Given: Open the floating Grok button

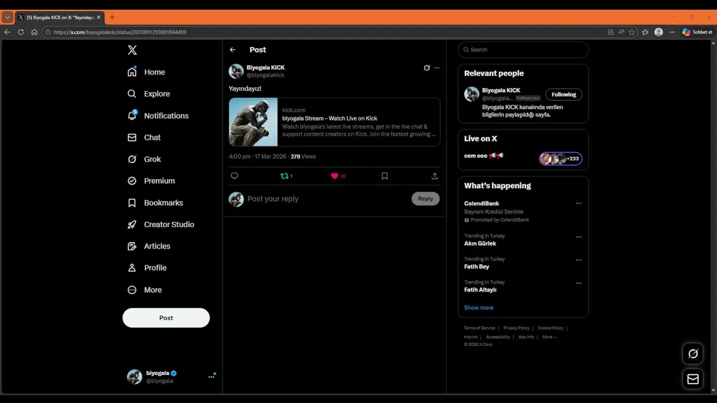Looking at the screenshot, I should [x=693, y=354].
